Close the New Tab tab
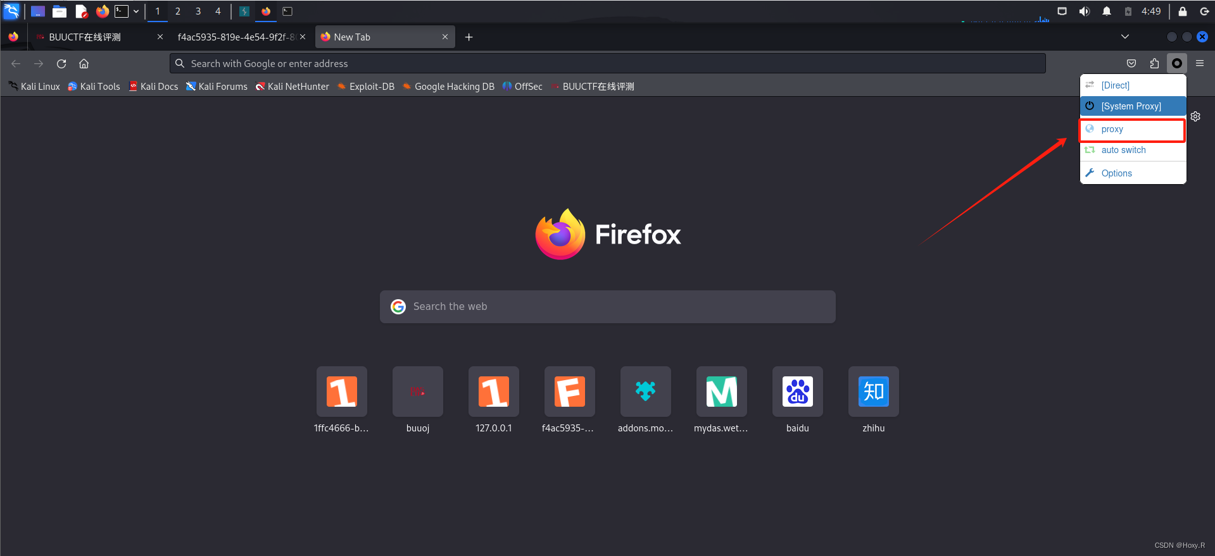Viewport: 1215px width, 556px height. [x=445, y=37]
